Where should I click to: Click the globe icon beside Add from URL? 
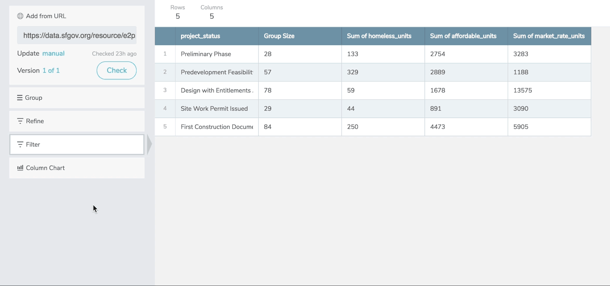tap(20, 16)
